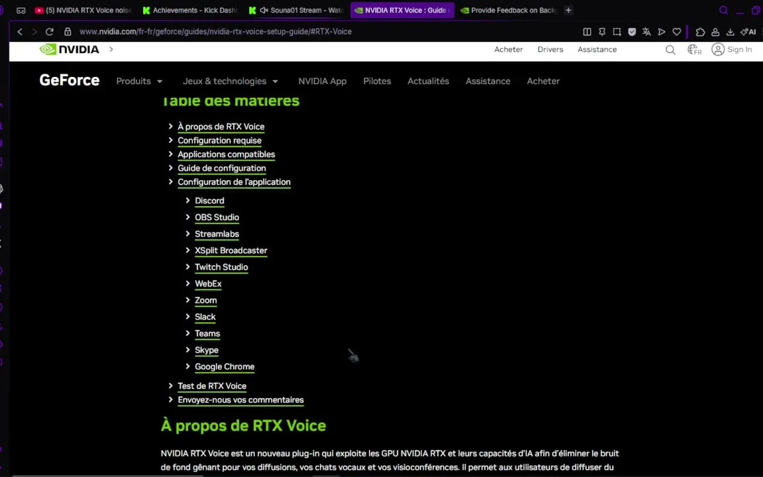
Task: Open Acheter in the GeForce nav bar
Action: click(x=543, y=81)
